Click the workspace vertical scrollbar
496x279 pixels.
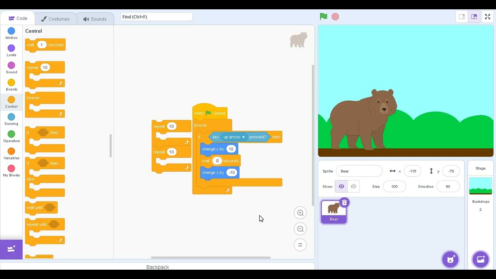coord(313,136)
